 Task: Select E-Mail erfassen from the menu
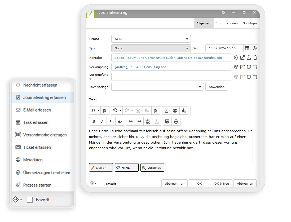(43, 110)
